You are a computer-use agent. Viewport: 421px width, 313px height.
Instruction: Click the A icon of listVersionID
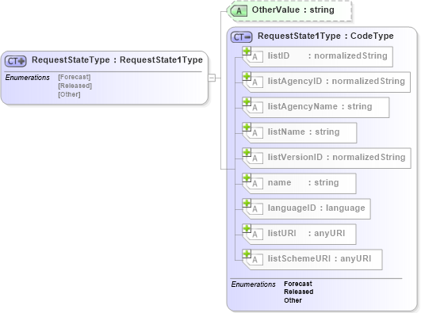point(255,158)
